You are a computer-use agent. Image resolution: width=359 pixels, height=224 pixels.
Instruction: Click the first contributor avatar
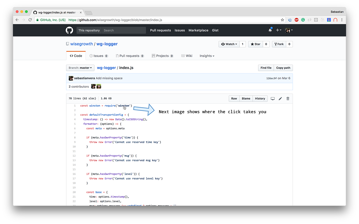coord(93,87)
